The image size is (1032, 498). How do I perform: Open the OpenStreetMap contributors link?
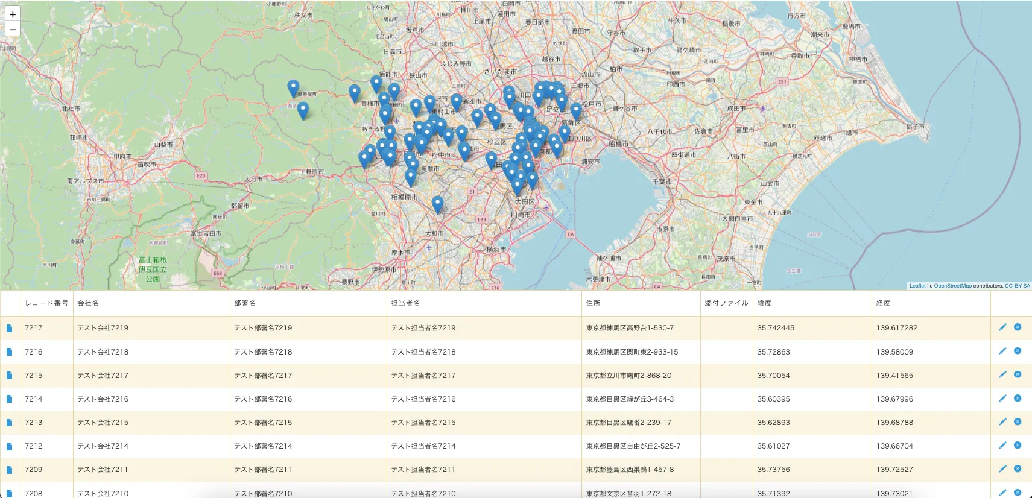(x=952, y=286)
